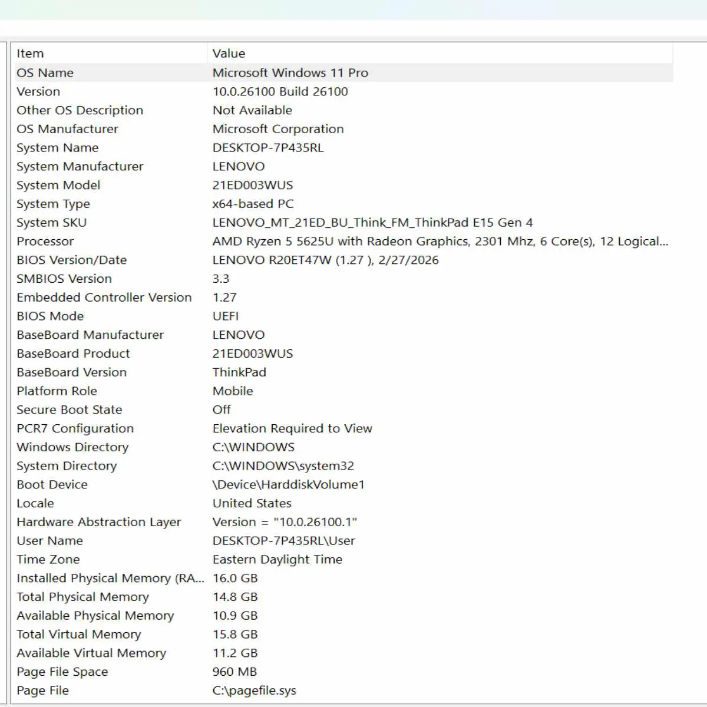Select the Locale row label
This screenshot has height=707, width=707.
pyautogui.click(x=35, y=504)
